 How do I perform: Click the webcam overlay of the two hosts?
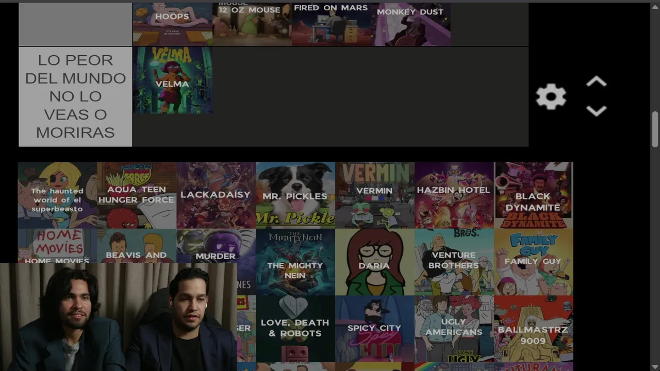[118, 317]
